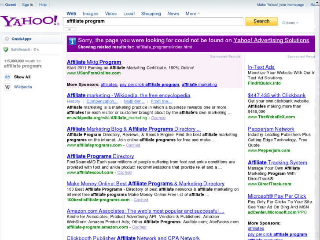Switch to the Local search tab
This screenshot has width=320, height=240.
[x=129, y=14]
